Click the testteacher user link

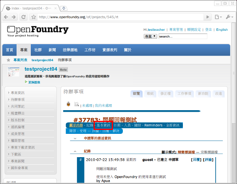tap(156, 30)
